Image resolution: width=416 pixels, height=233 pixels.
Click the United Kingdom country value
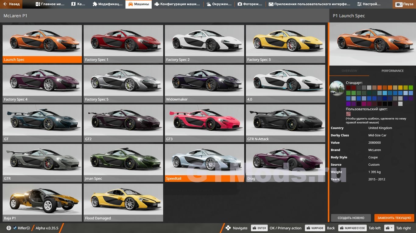pyautogui.click(x=380, y=128)
